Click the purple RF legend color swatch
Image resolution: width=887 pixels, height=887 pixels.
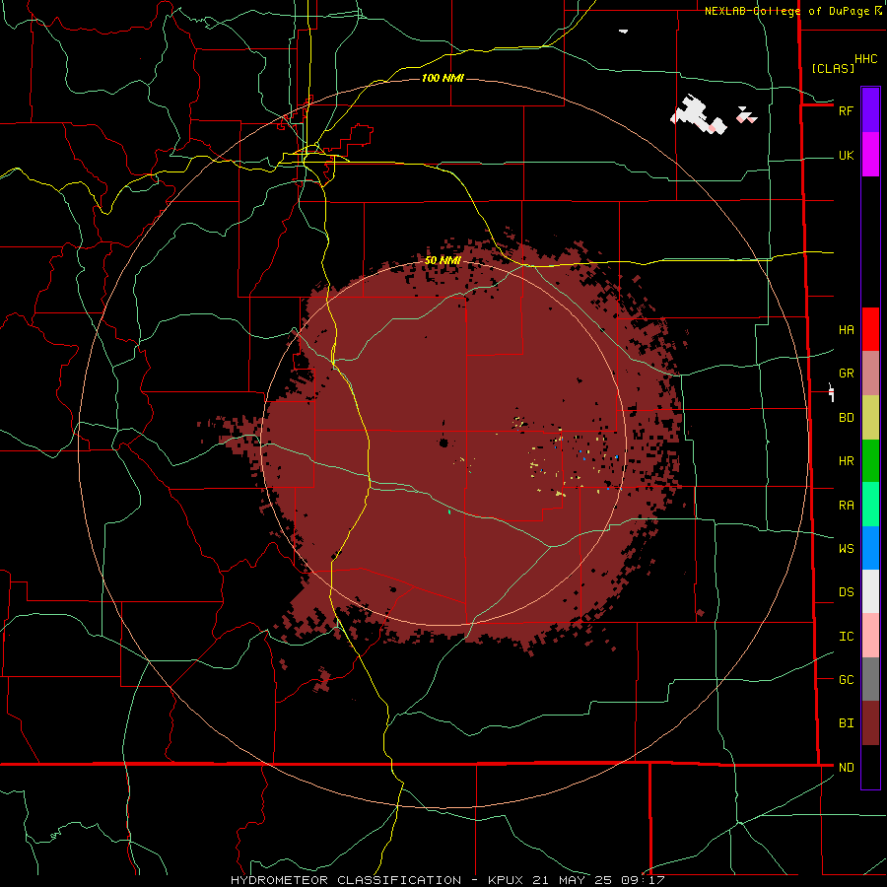870,110
